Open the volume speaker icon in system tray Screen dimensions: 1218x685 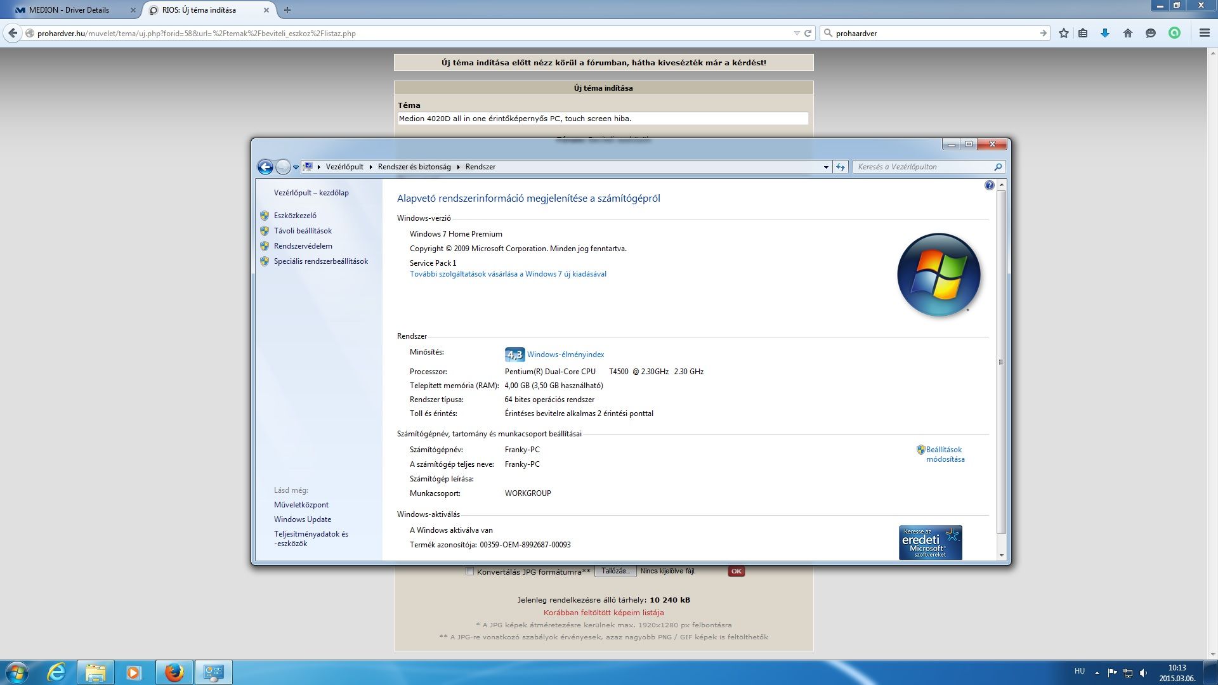tap(1143, 673)
